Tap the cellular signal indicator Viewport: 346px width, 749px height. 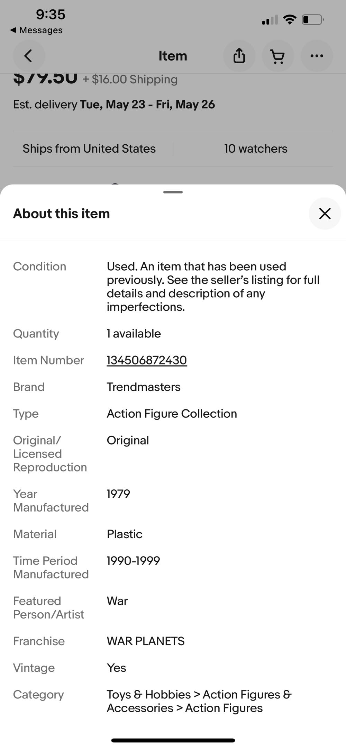pos(270,20)
